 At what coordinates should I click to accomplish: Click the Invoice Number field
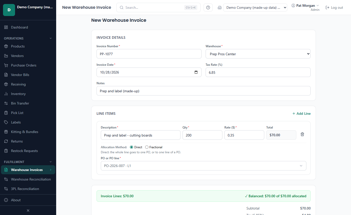pos(149,54)
